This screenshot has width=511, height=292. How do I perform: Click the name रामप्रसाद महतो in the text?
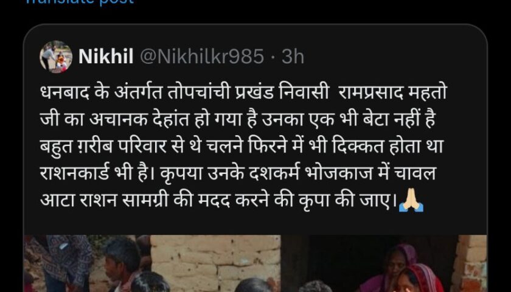tap(393, 93)
